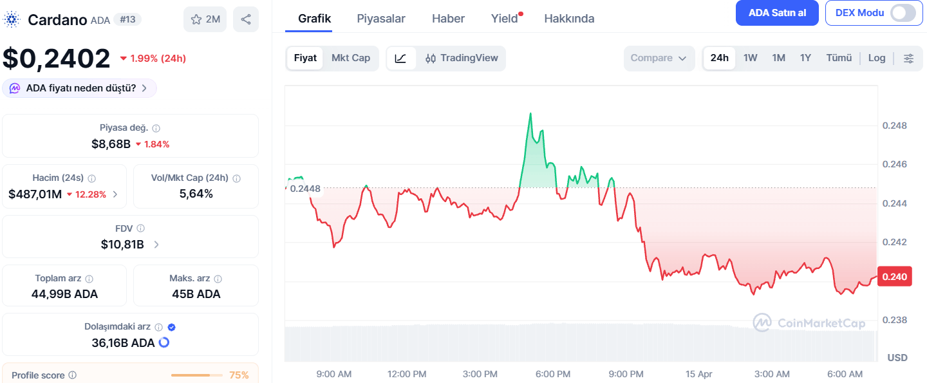Screen dimensions: 927x383
Task: Click the volume bars below the chart
Action: [581, 344]
